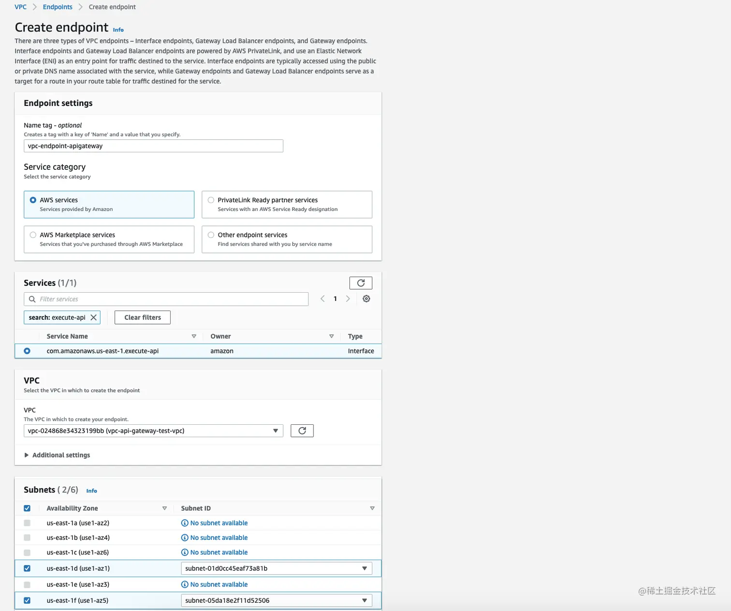Open subnet dropdown for us-east-1d

(x=277, y=568)
